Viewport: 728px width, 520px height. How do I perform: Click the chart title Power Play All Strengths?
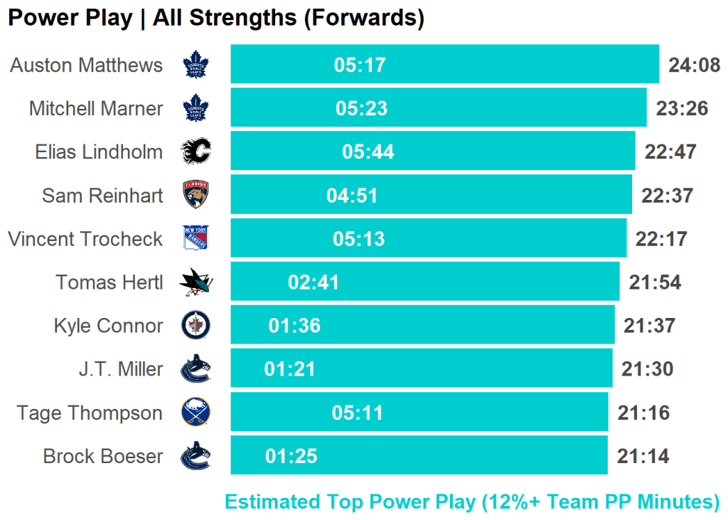tap(216, 18)
